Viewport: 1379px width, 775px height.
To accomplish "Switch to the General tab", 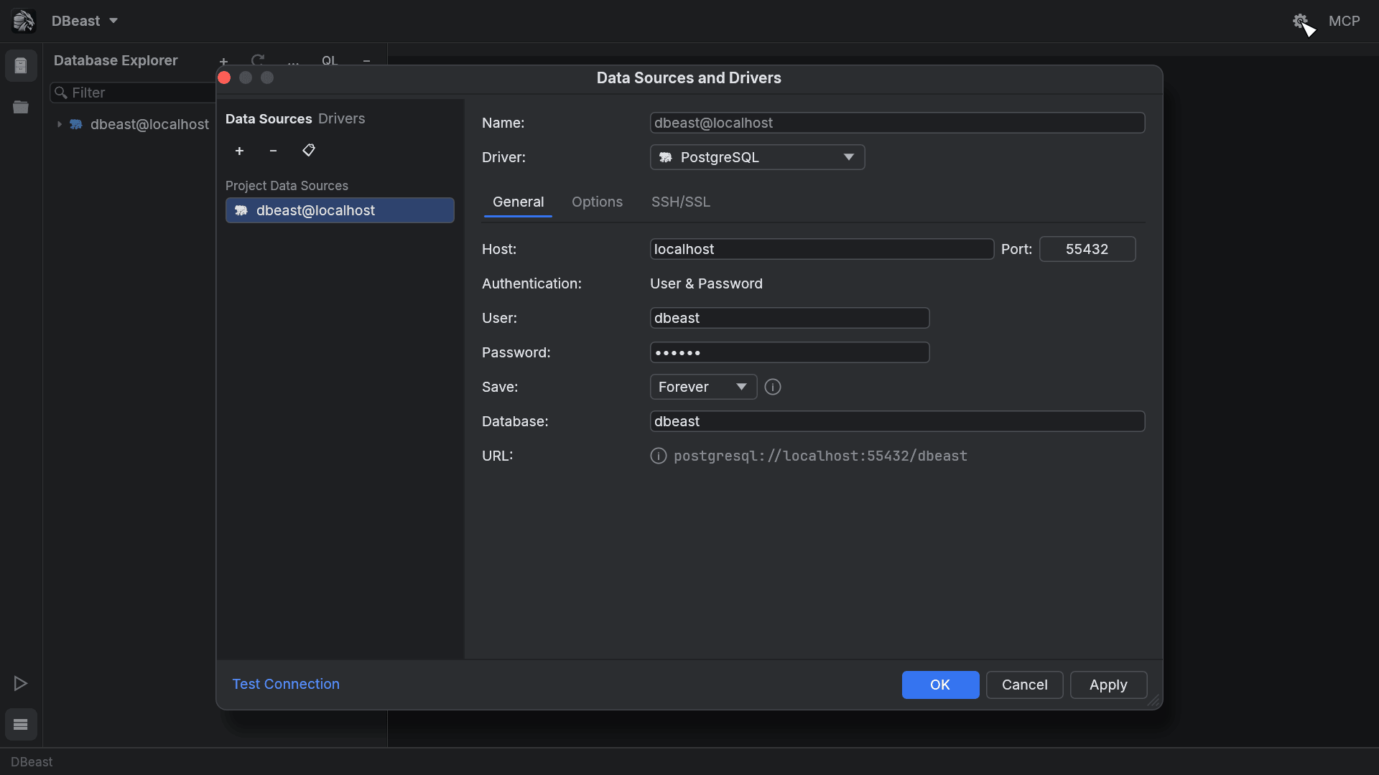I will point(518,202).
